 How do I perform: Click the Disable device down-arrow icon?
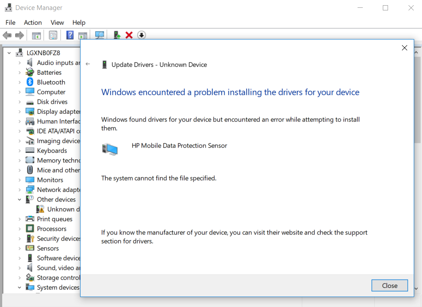pos(142,35)
